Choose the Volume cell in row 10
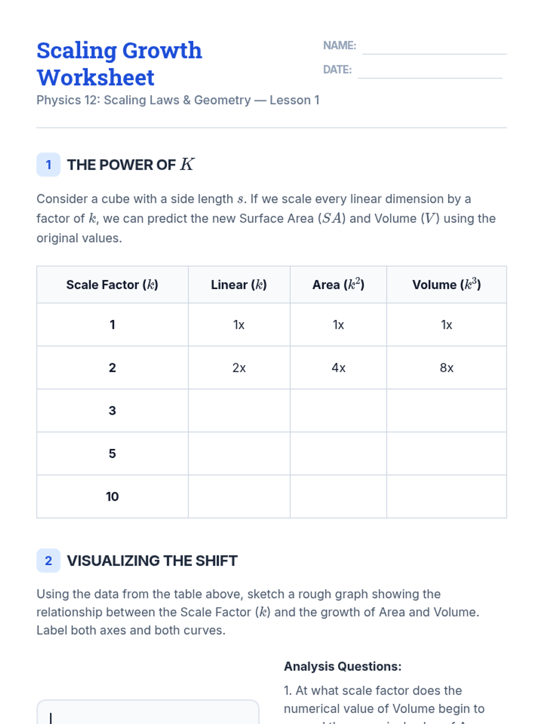 click(446, 496)
